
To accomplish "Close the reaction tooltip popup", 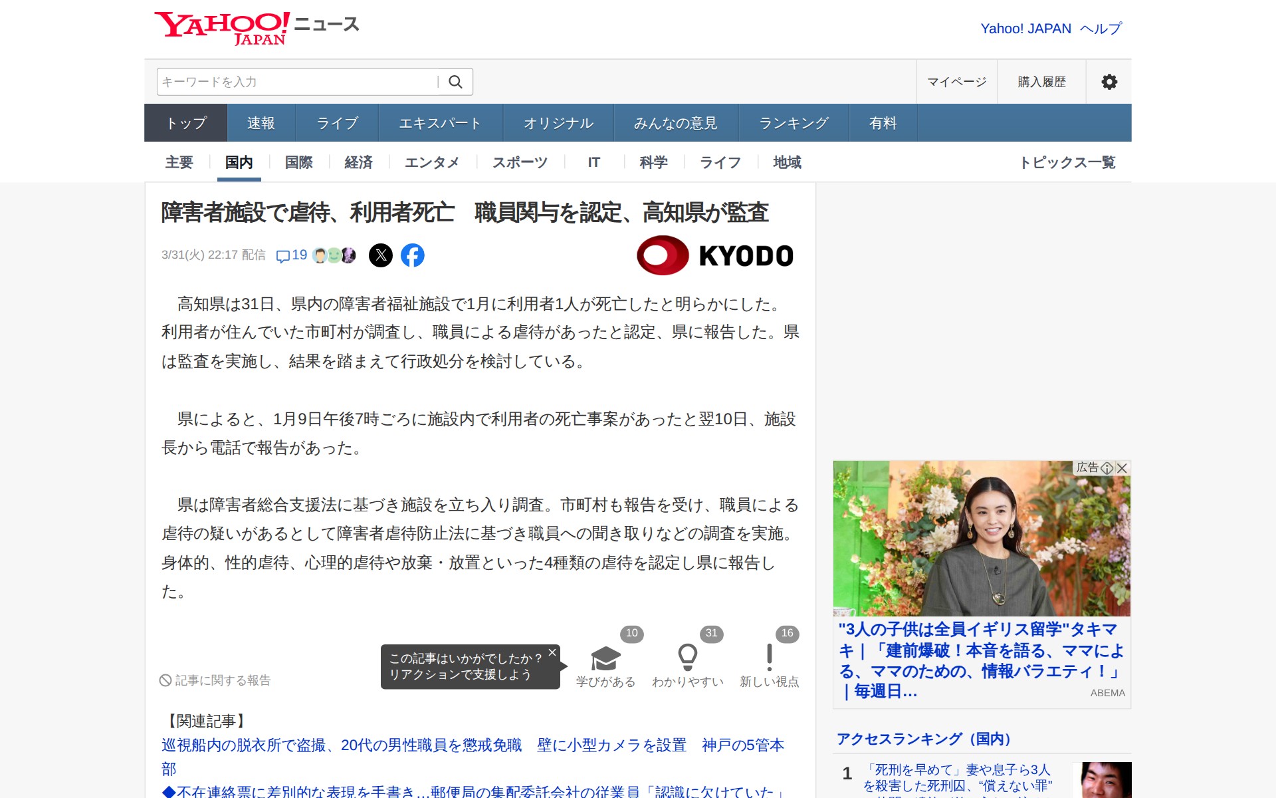I will [x=552, y=652].
